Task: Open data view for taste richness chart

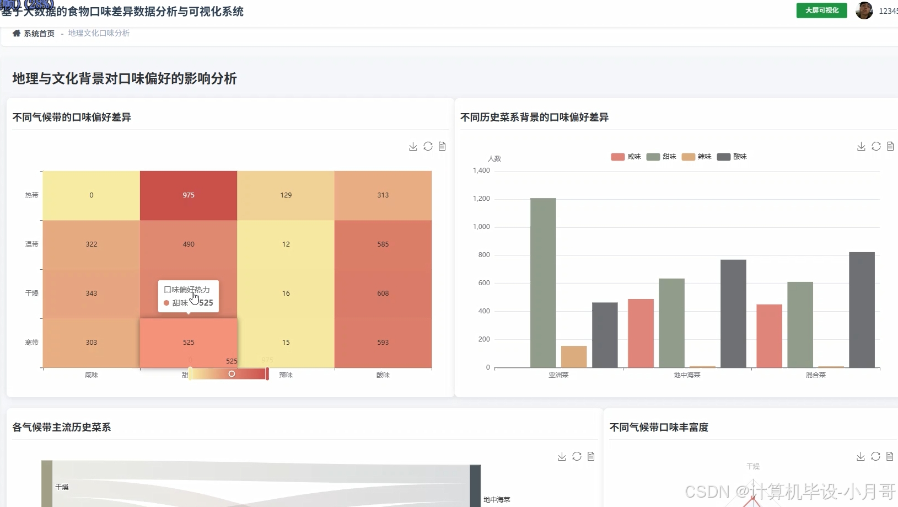Action: [x=890, y=456]
